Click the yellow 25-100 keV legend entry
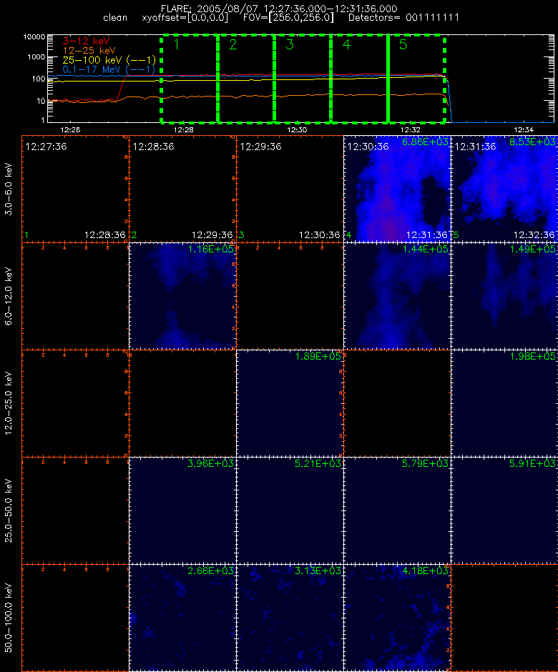 tap(109, 60)
